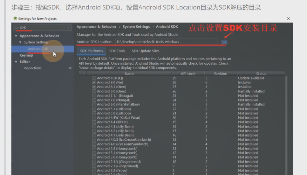
Task: Collapse the Editor tree arrow
Action: click(x=16, y=62)
